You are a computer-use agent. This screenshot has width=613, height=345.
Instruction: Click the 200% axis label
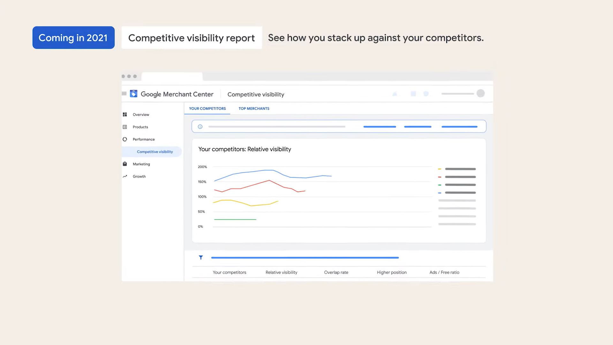click(202, 167)
